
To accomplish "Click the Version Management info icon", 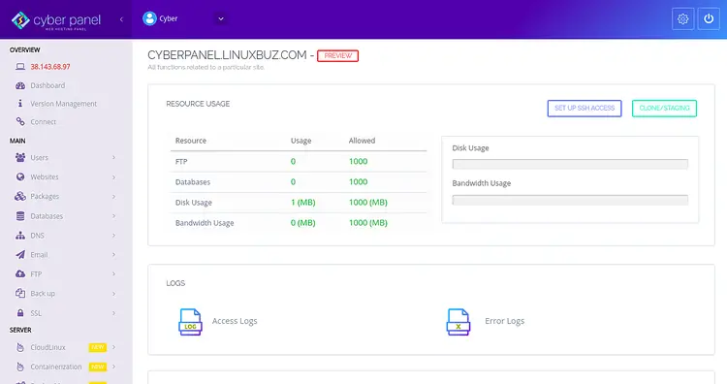I will pos(20,104).
